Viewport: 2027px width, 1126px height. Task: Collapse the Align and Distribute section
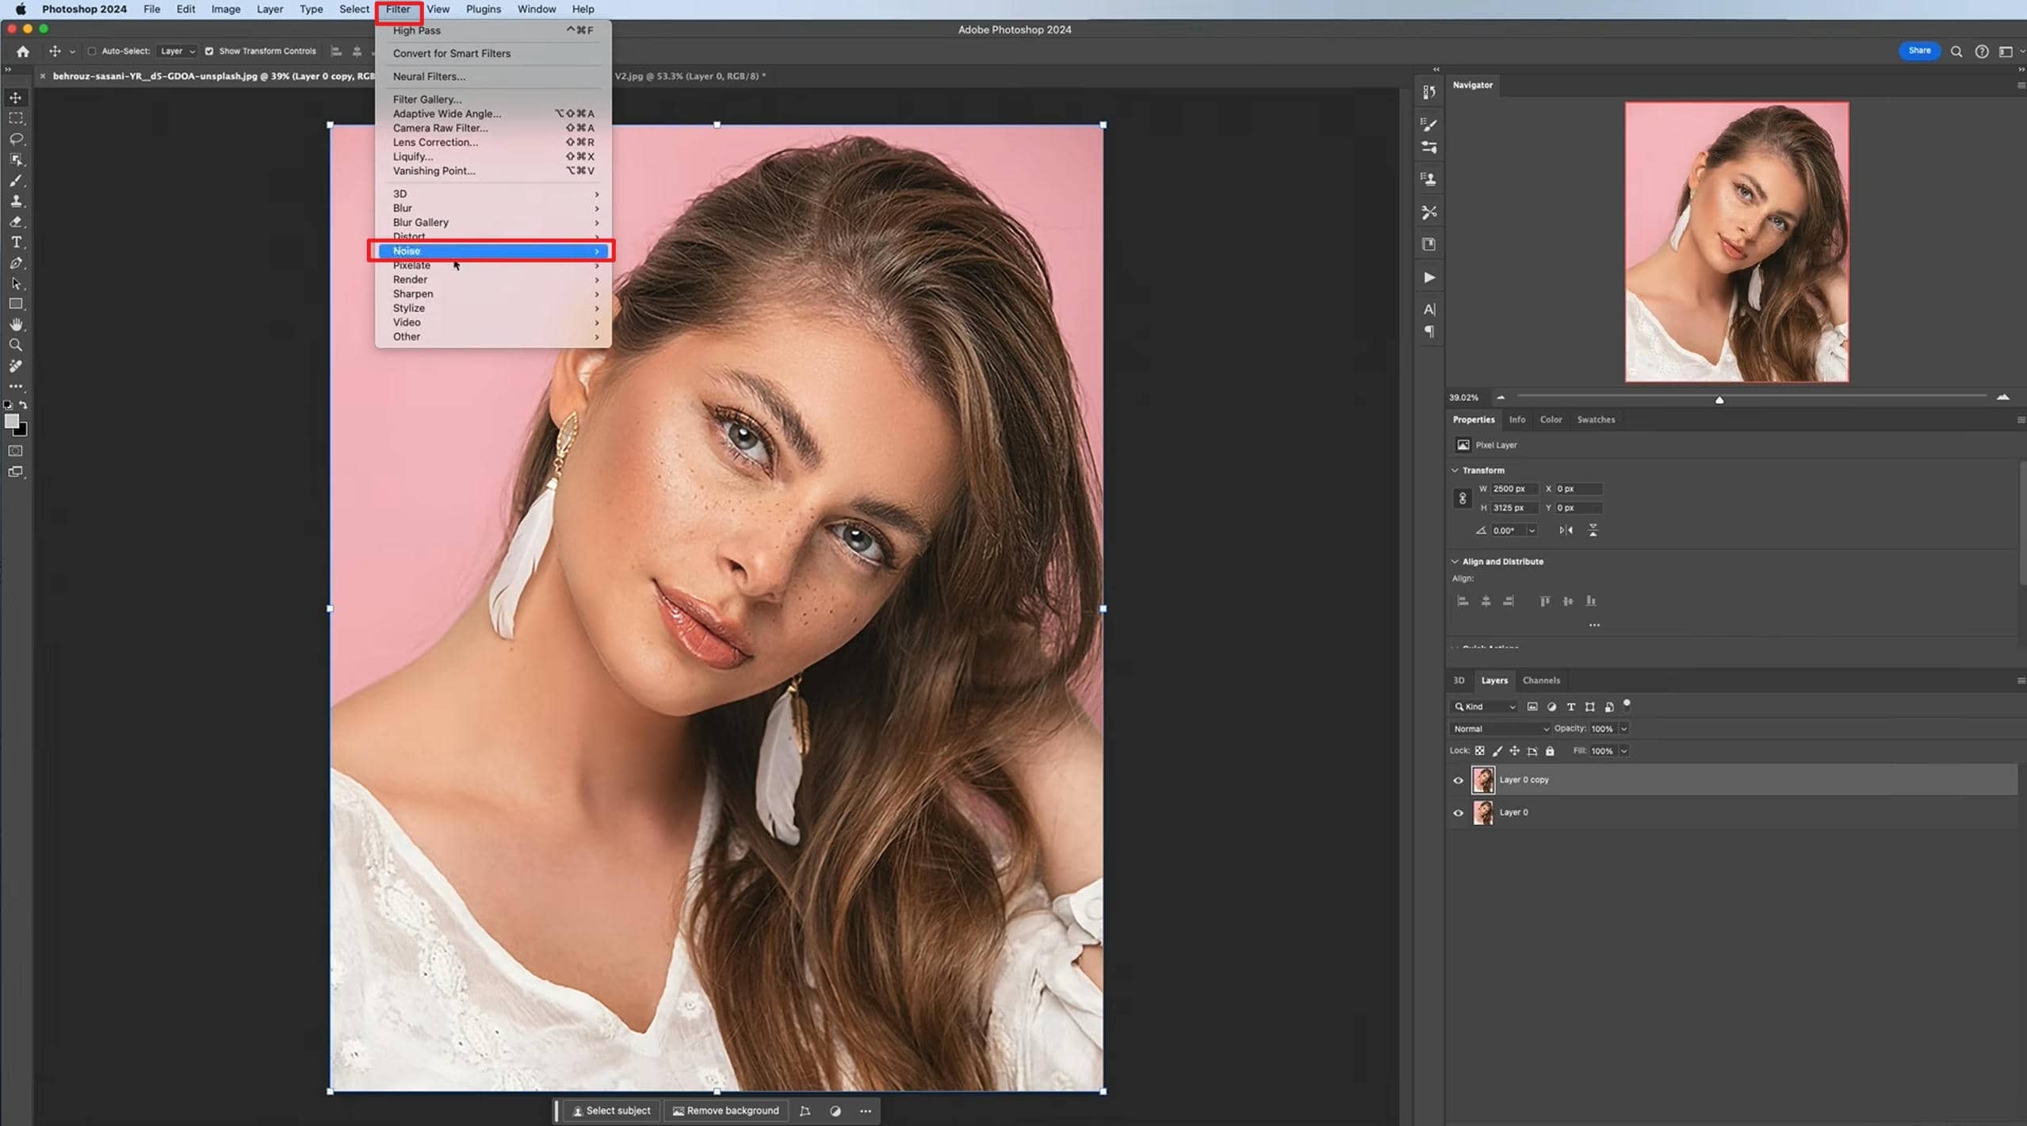coord(1455,561)
